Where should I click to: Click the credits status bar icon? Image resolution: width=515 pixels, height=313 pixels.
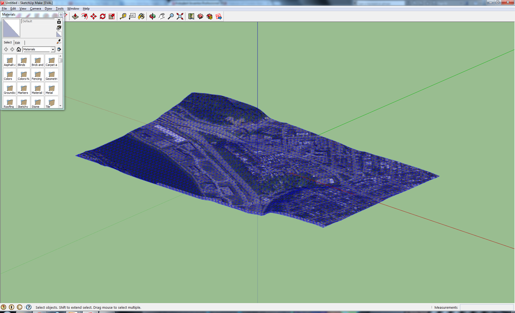[12, 307]
